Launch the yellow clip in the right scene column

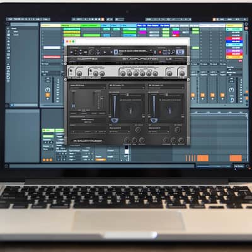click(234, 57)
